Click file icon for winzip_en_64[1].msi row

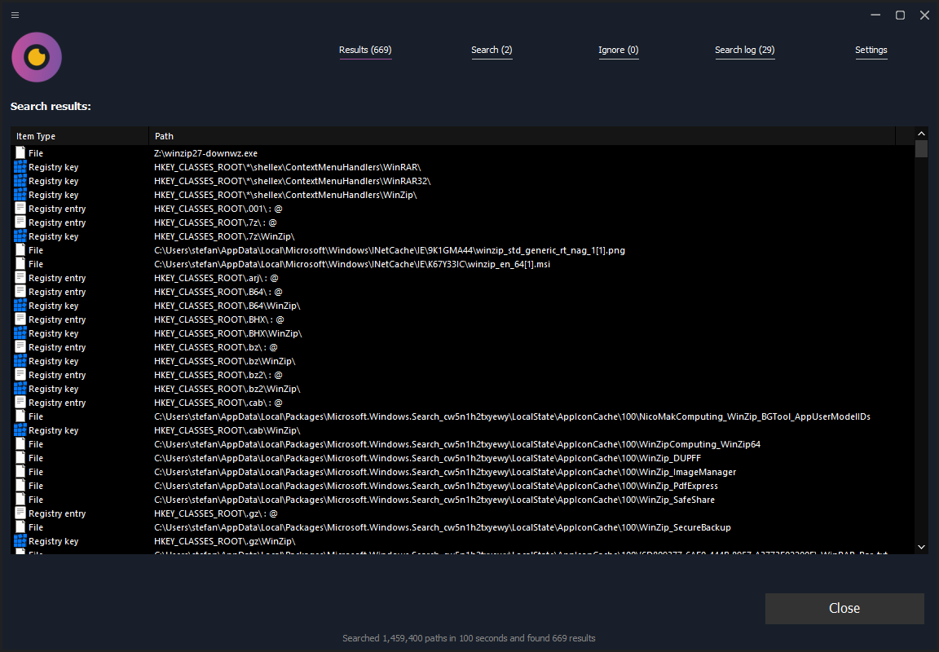click(20, 264)
